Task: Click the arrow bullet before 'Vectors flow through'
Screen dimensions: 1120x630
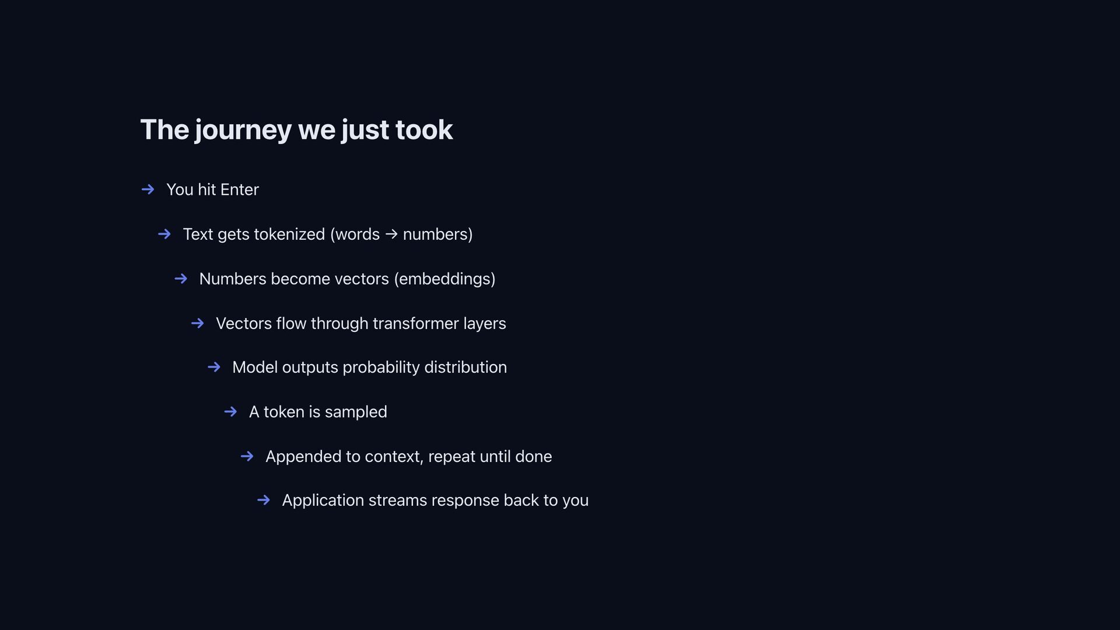Action: coord(197,323)
